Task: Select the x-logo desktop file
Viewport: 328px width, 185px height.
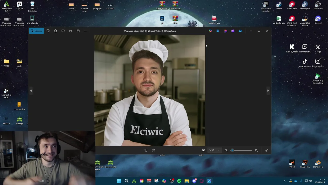Action: pyautogui.click(x=318, y=49)
